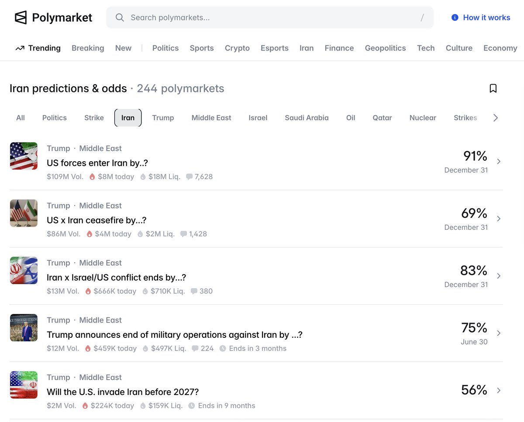Screen dimensions: 524x422
Task: Open the Crypto category
Action: pos(237,48)
